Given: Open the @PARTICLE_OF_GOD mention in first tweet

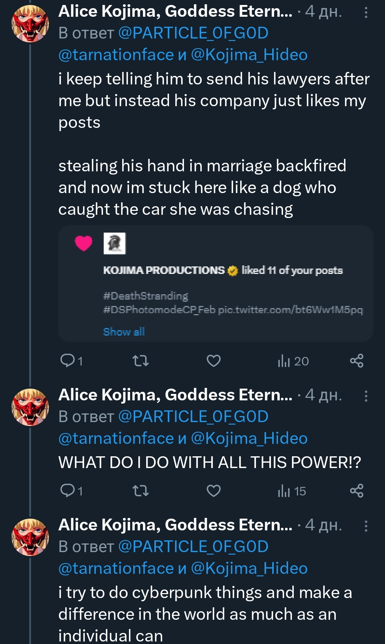Looking at the screenshot, I should point(193,33).
